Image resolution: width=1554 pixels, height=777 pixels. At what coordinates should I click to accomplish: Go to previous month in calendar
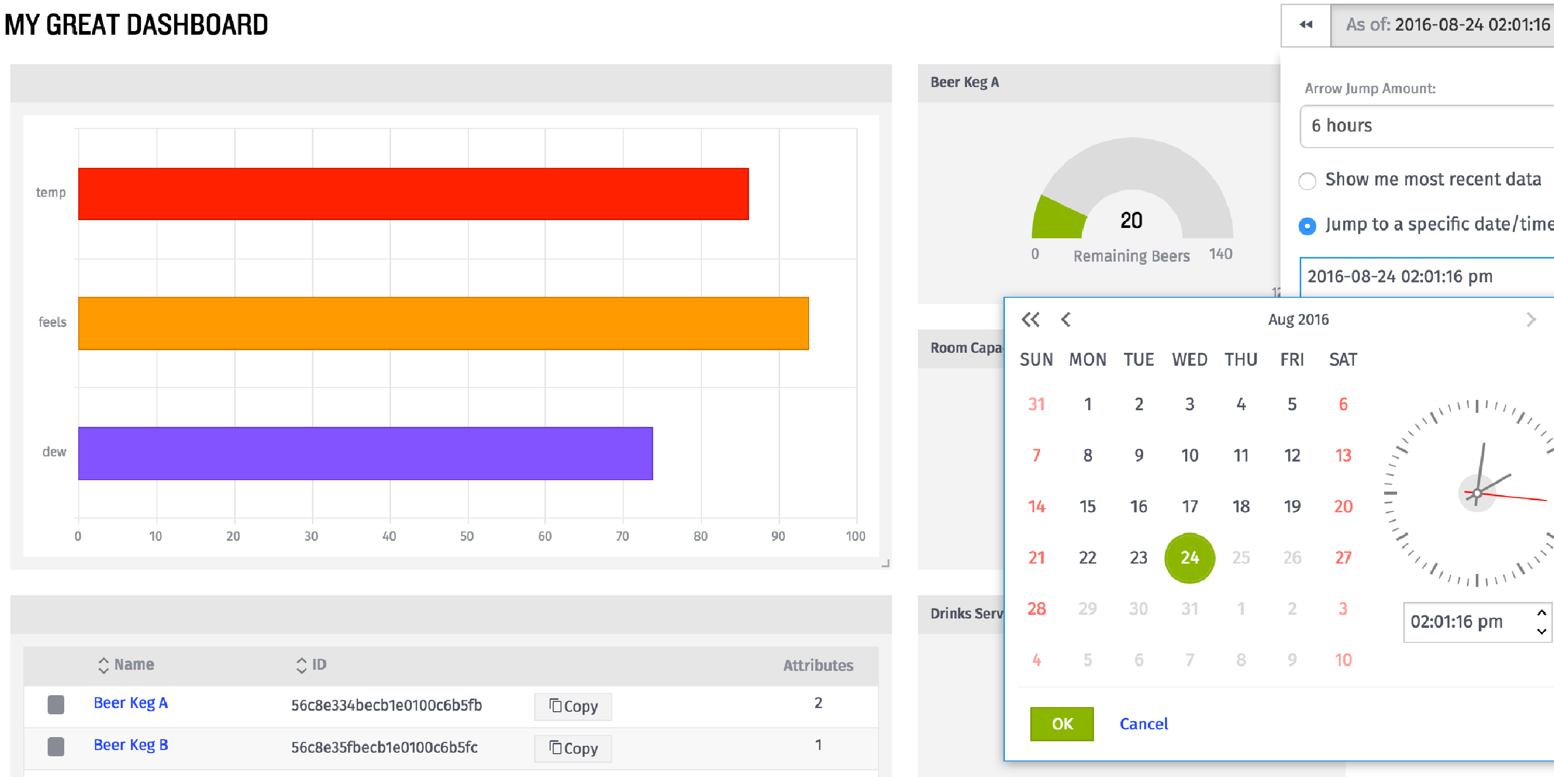pos(1066,319)
